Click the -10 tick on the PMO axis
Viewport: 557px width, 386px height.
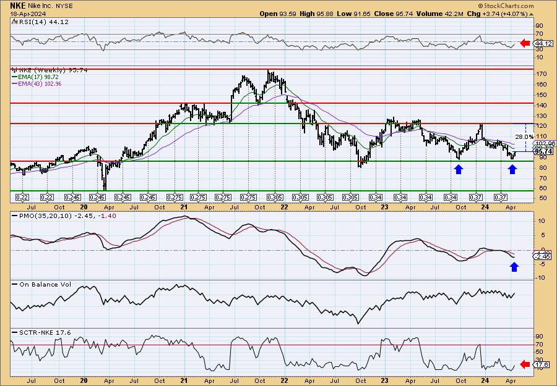[540, 277]
